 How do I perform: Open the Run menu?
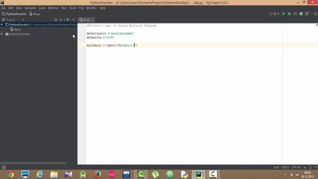64,8
